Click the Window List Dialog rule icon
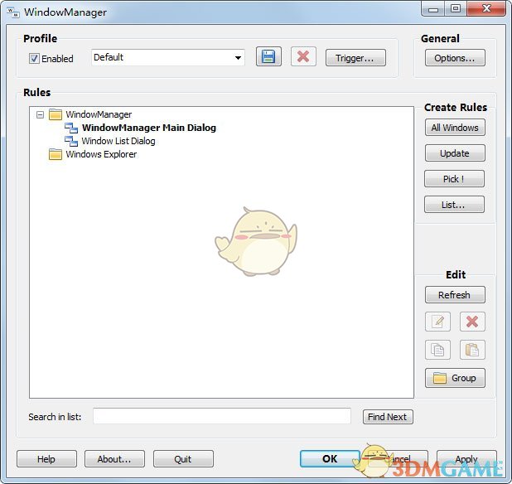512x484 pixels. pos(71,141)
